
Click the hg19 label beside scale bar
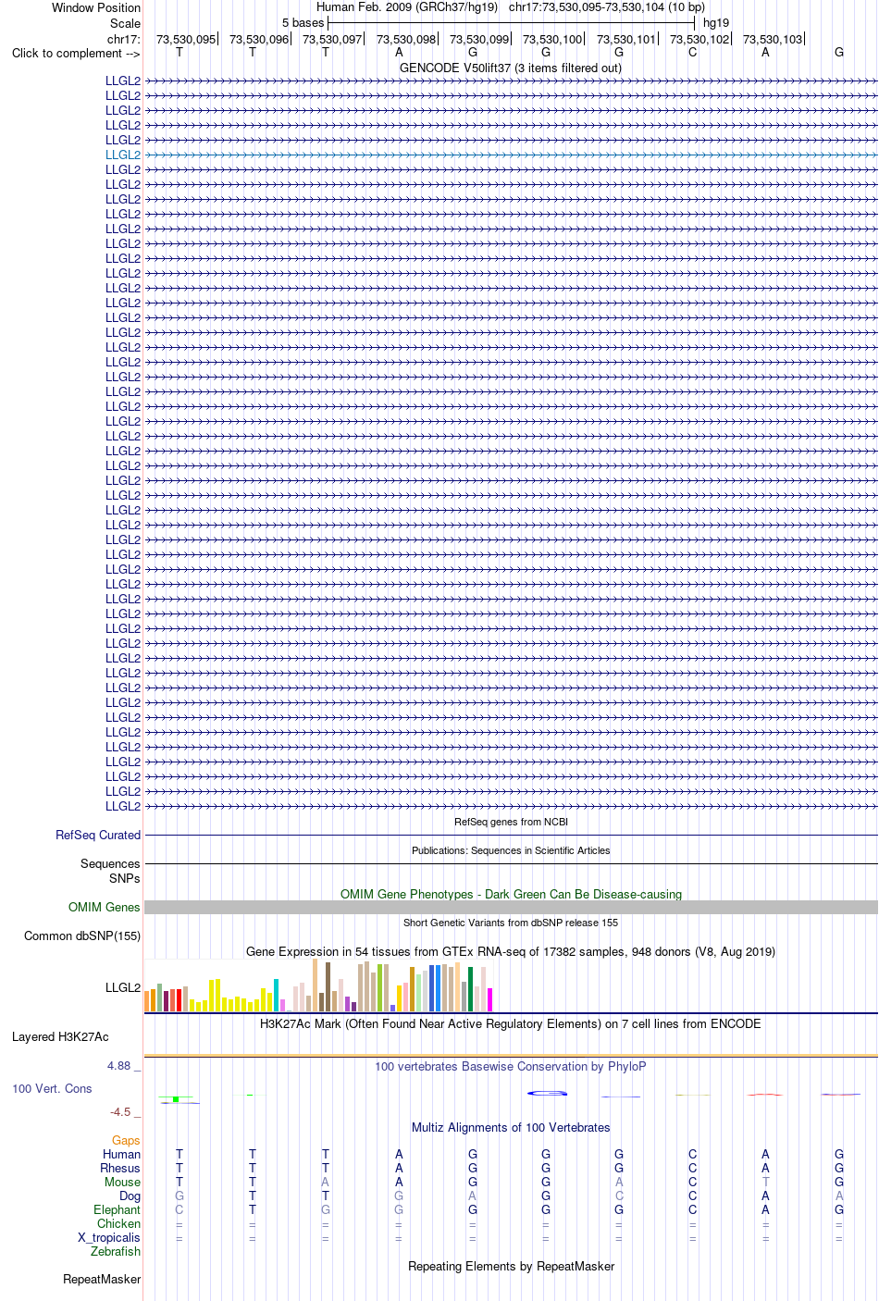(x=716, y=22)
